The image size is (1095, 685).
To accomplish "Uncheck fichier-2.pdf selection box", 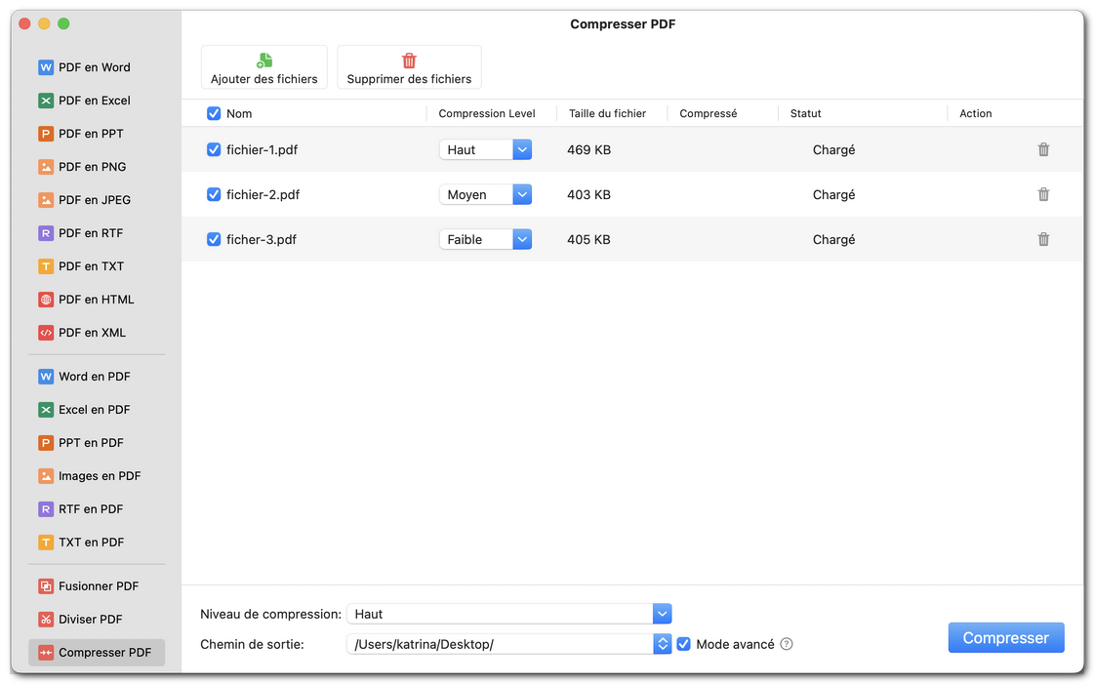I will [x=213, y=194].
